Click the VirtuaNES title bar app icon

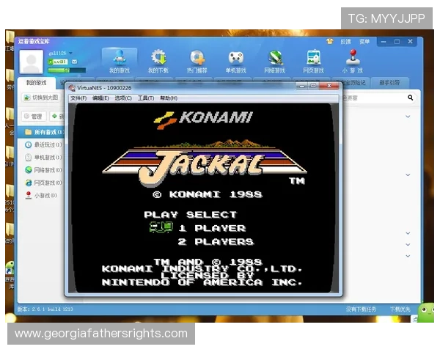pyautogui.click(x=72, y=88)
